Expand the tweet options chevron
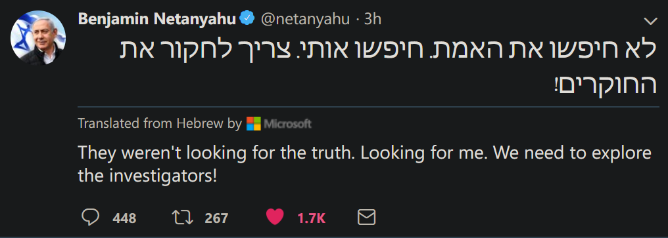Image resolution: width=668 pixels, height=238 pixels. 650,21
